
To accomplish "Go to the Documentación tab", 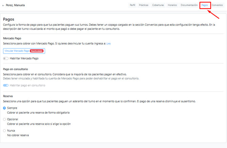I will click(189, 5).
